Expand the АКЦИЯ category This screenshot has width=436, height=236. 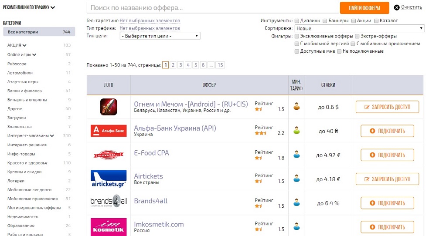(x=17, y=45)
